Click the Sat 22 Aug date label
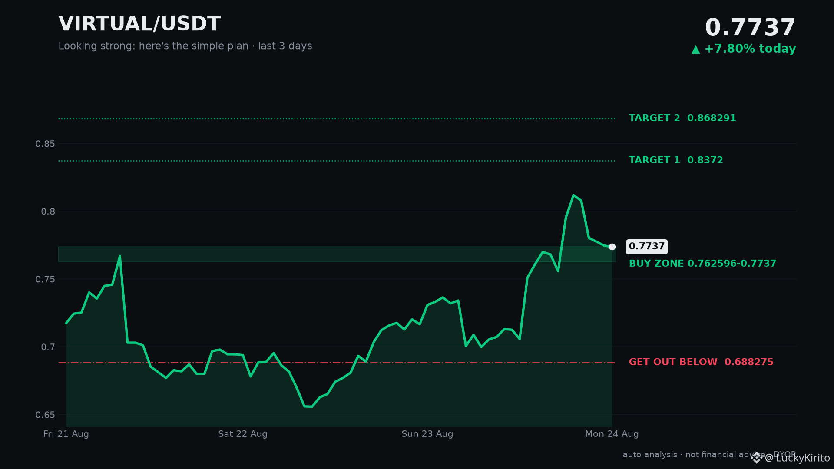 (243, 434)
